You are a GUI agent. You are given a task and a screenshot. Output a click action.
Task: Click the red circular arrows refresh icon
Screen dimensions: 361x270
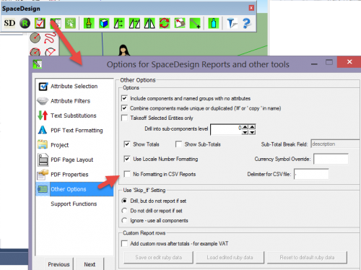click(165, 23)
